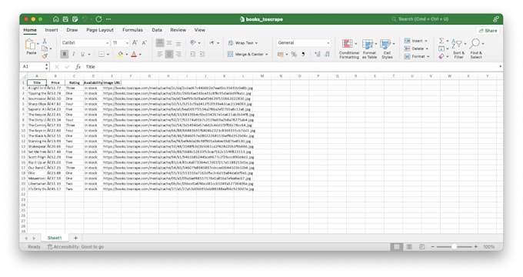Viewport: 523px width, 277px height.
Task: Click the Share button
Action: (488, 30)
